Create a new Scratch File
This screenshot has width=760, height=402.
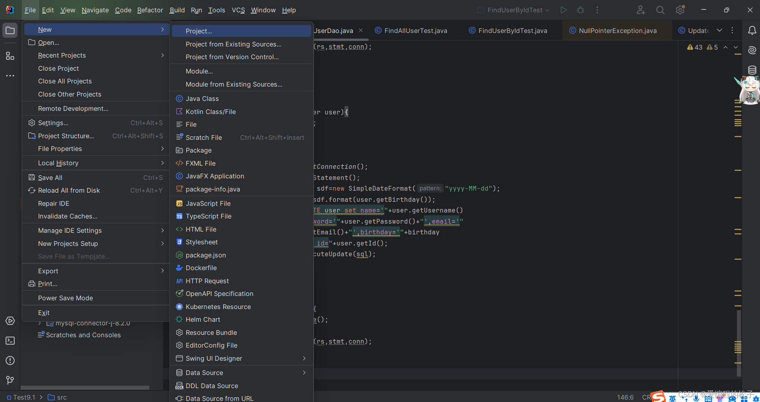[242, 137]
